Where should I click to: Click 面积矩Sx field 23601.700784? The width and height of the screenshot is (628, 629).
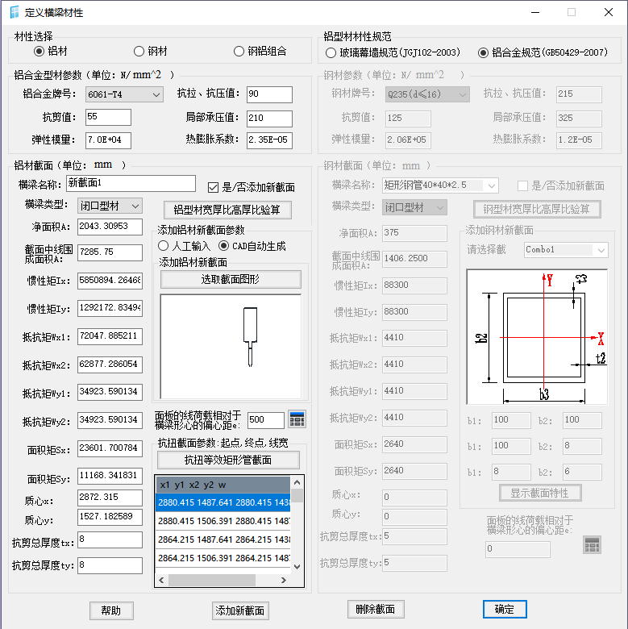click(x=110, y=448)
